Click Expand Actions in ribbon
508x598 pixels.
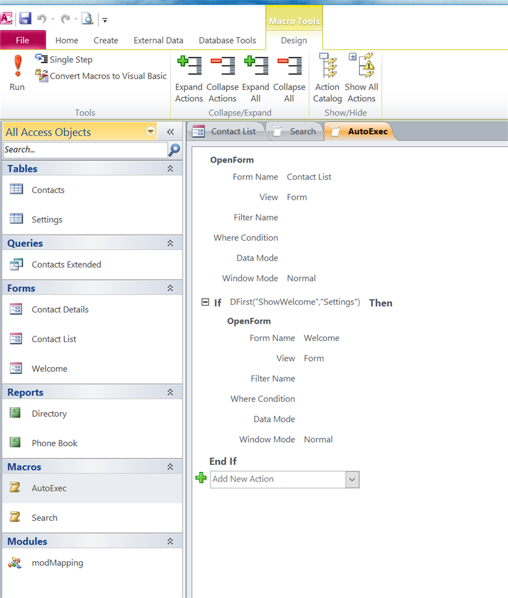click(x=189, y=79)
